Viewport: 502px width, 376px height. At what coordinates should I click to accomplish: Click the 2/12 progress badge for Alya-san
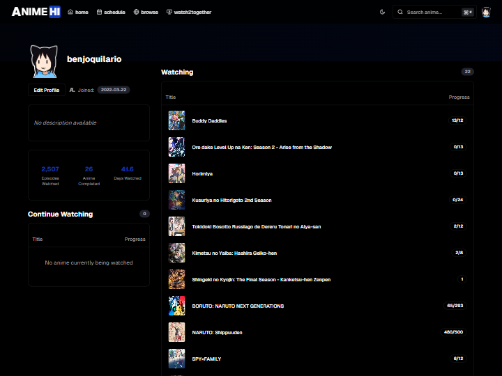pos(459,226)
